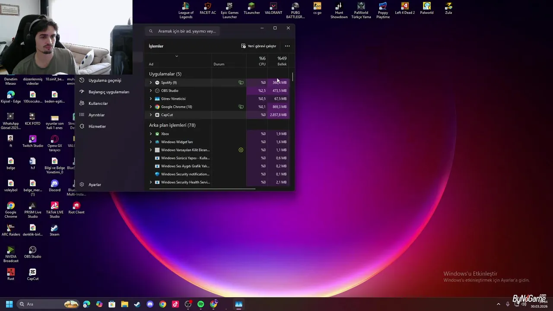The height and width of the screenshot is (311, 553).
Task: Click Arka plan işlemleri (78) heading
Action: coord(172,125)
